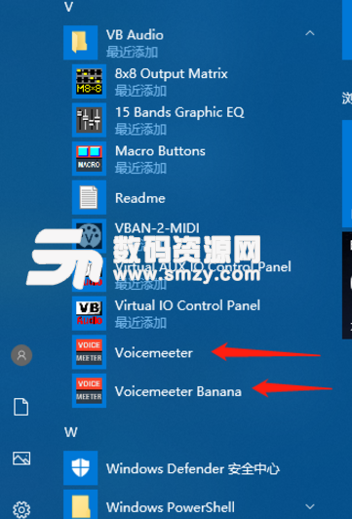
Task: Click the VB Audio folder icon
Action: point(80,42)
